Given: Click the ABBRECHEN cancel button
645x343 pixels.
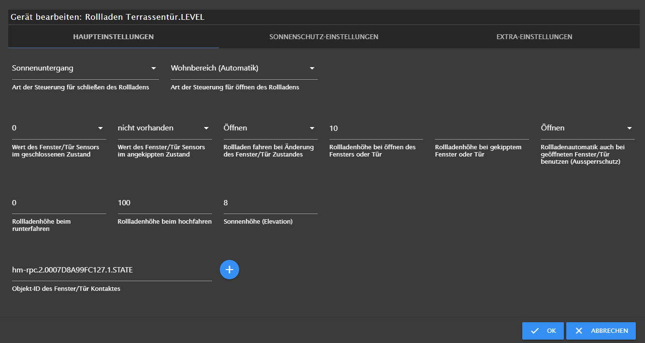Looking at the screenshot, I should (601, 331).
